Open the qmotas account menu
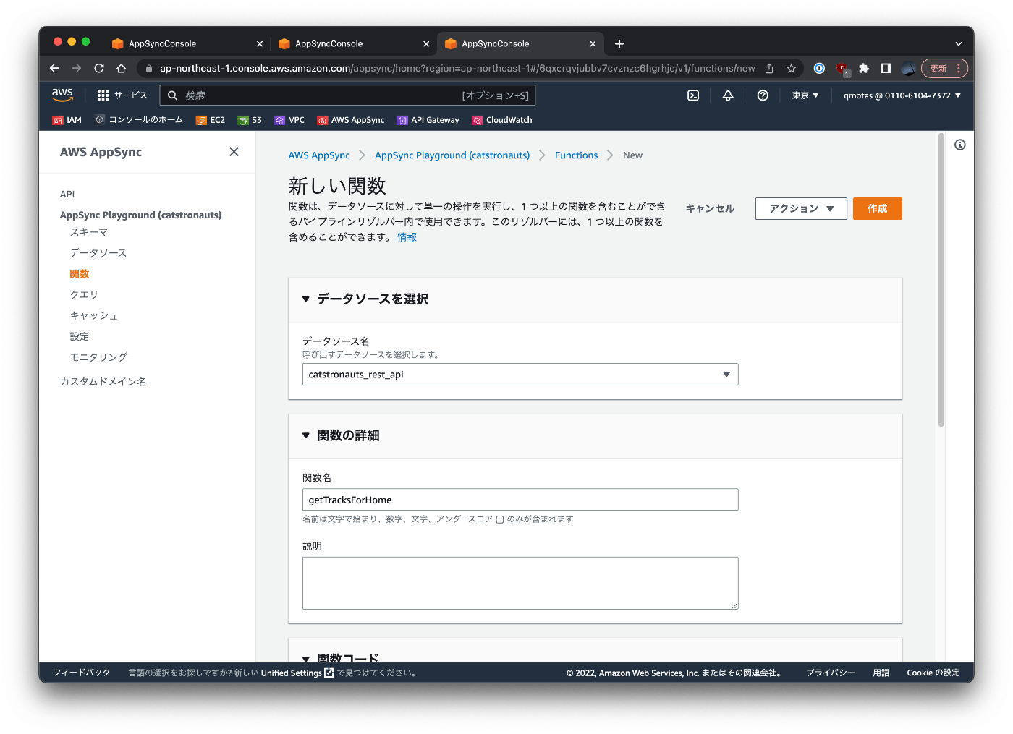Viewport: 1013px width, 734px height. tap(902, 95)
